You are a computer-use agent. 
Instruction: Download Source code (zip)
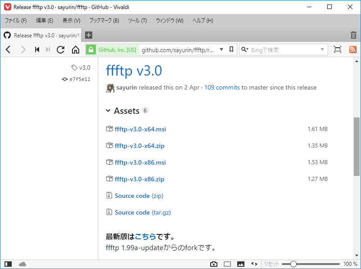[x=139, y=196]
